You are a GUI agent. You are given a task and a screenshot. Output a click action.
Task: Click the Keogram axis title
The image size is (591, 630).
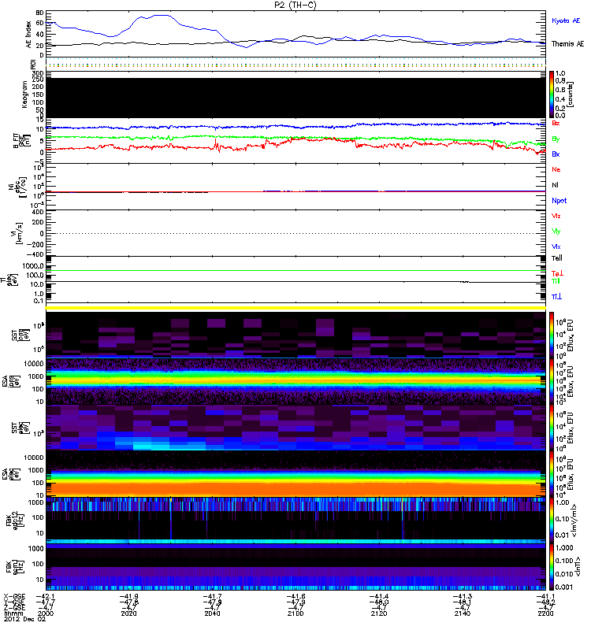pyautogui.click(x=24, y=94)
